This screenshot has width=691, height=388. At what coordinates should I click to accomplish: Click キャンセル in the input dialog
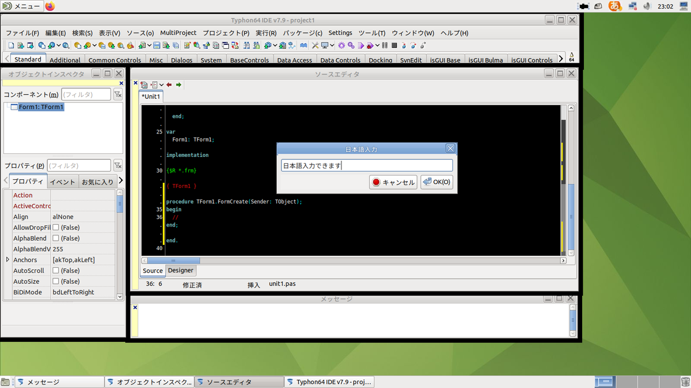coord(394,182)
